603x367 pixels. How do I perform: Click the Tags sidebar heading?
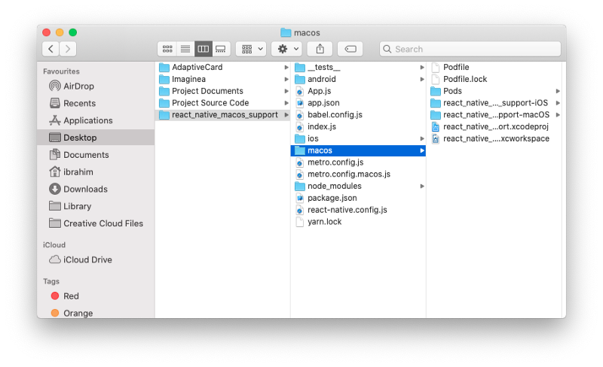(51, 281)
